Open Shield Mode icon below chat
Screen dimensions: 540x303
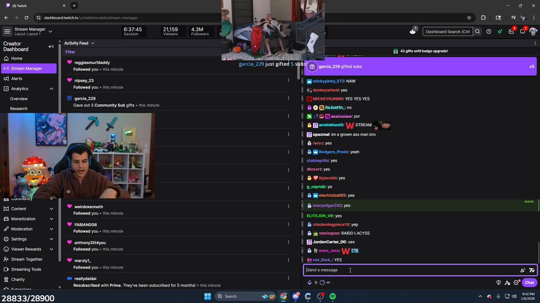pos(499,282)
